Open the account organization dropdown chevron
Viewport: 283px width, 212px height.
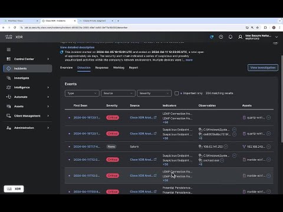point(277,37)
